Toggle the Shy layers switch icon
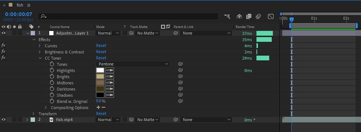This screenshot has height=132, width=361. (x=239, y=16)
